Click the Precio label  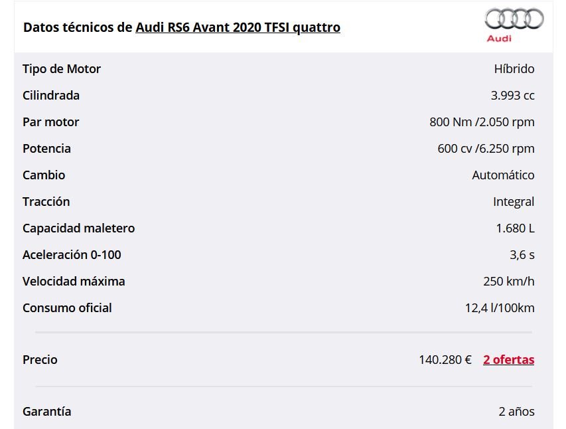tap(40, 360)
